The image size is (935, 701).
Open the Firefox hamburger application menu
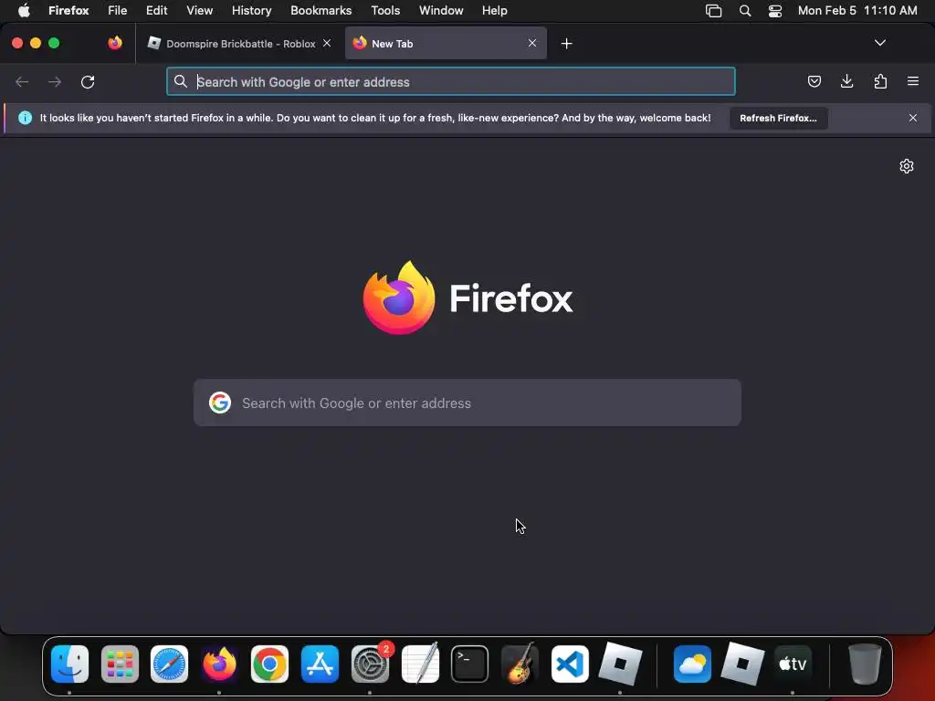click(913, 81)
